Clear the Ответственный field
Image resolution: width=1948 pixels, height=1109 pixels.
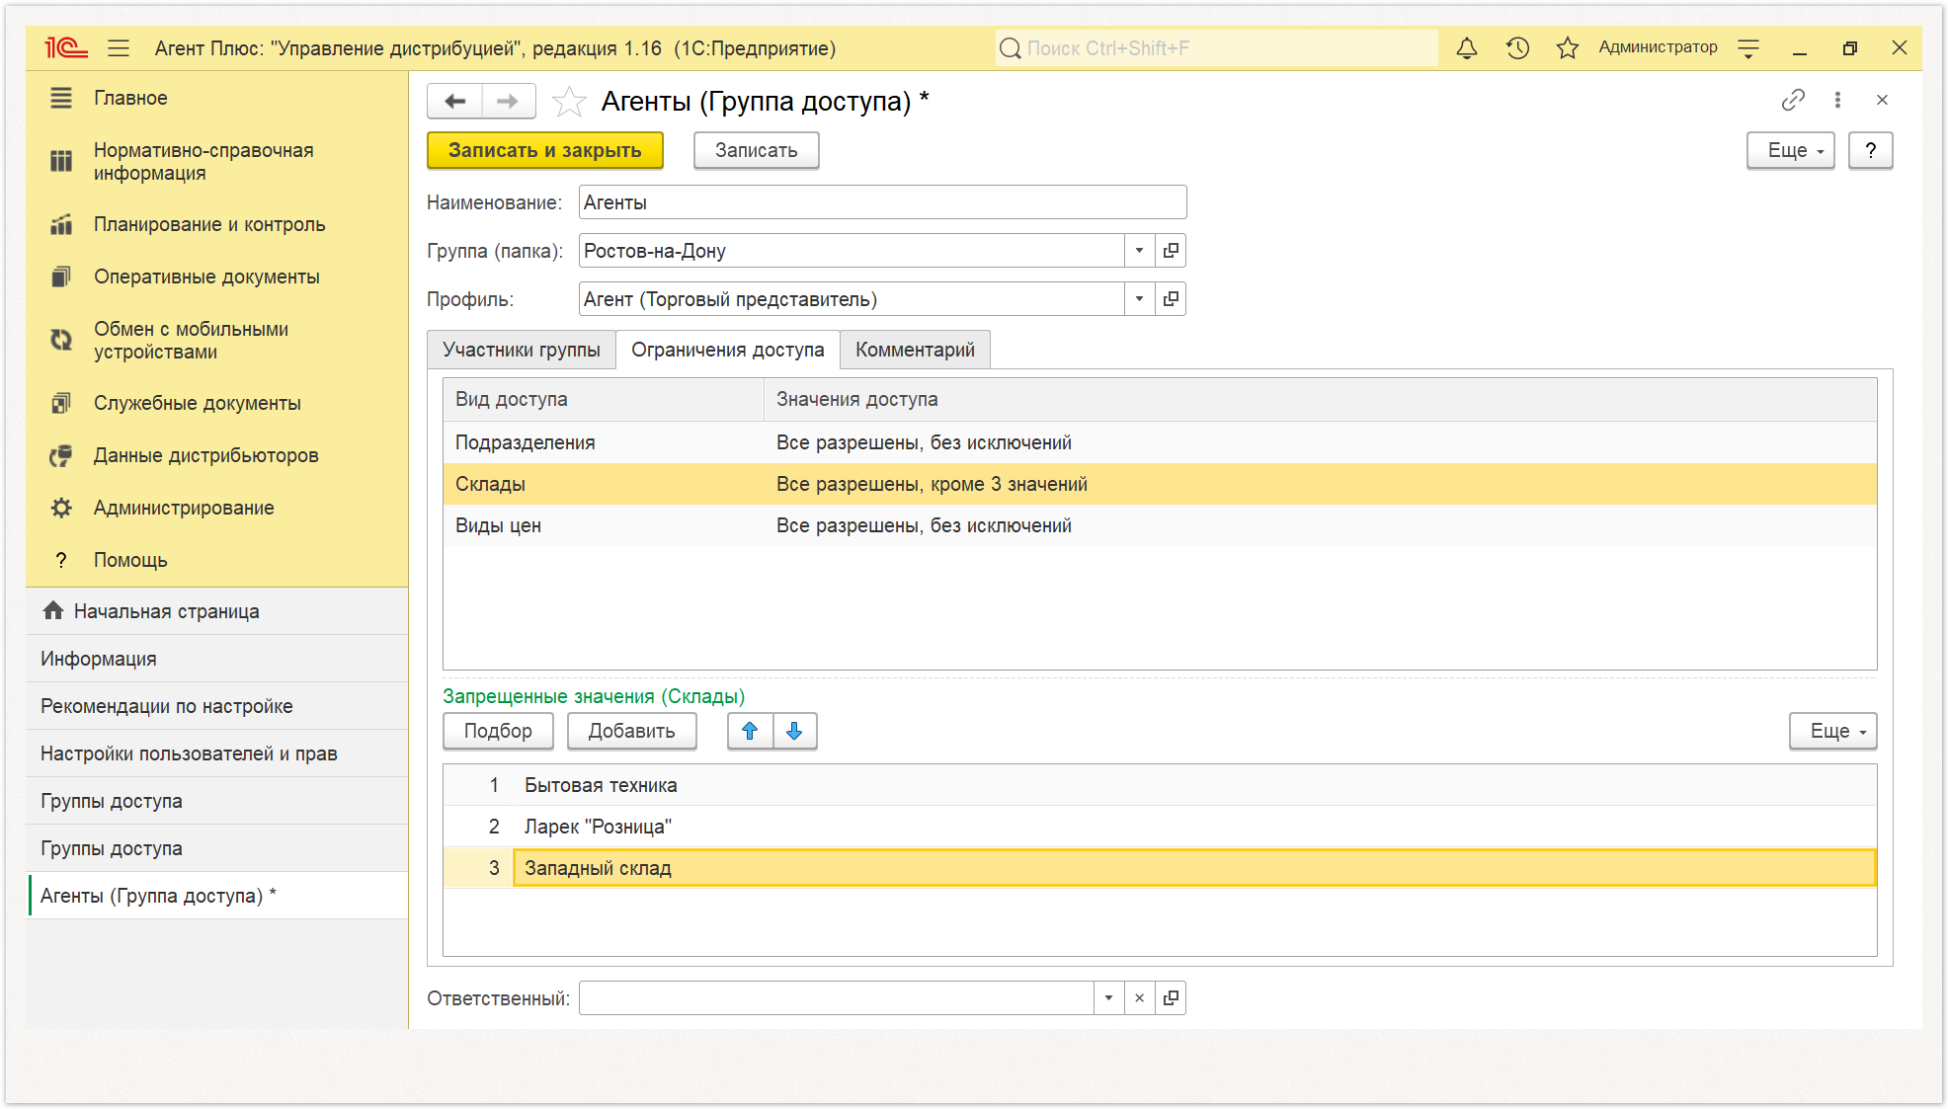coord(1139,997)
